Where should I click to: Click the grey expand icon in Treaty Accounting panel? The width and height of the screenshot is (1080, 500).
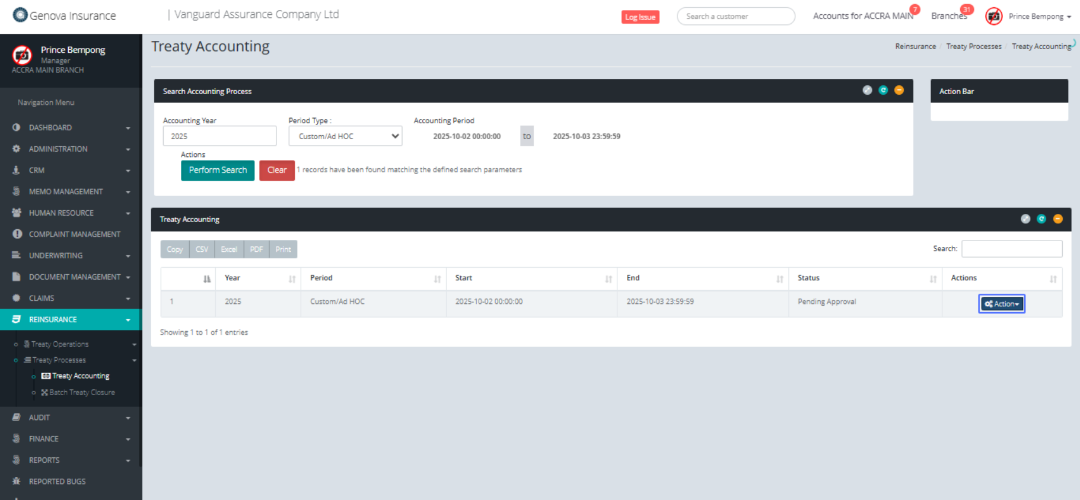[x=1025, y=219]
